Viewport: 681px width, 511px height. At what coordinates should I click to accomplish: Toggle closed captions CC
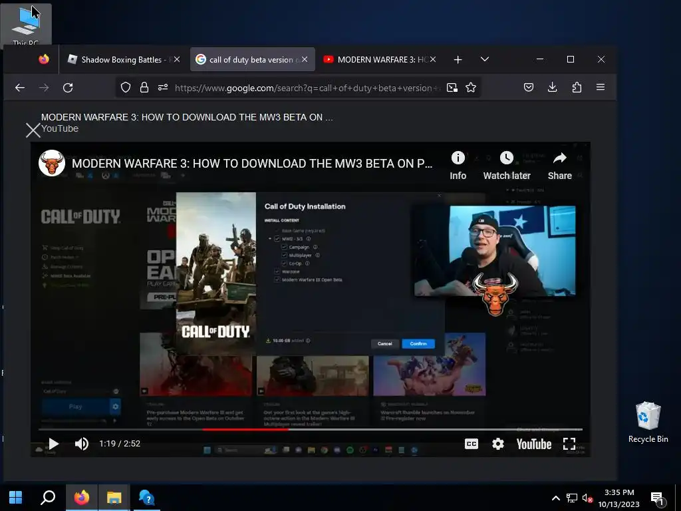pyautogui.click(x=472, y=444)
